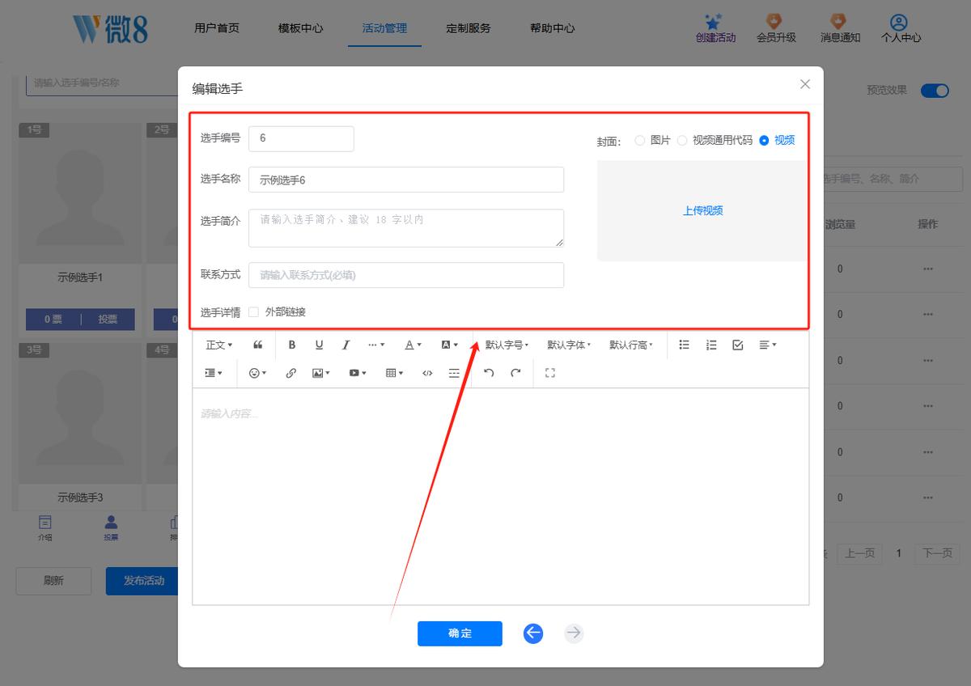Open 创建活动 from the header
The height and width of the screenshot is (686, 971).
point(715,28)
